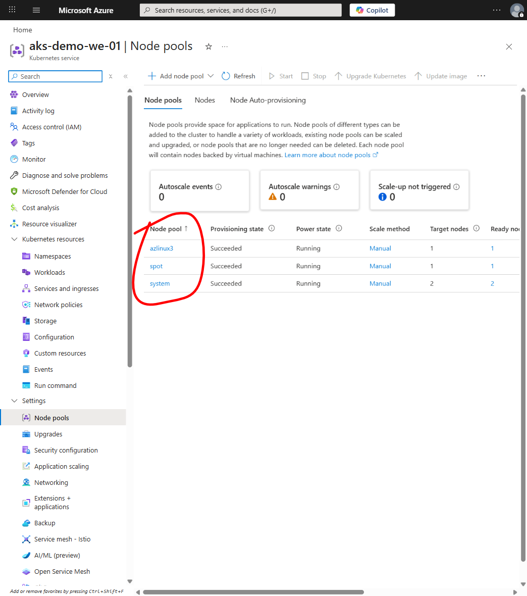Open the user account avatar
The height and width of the screenshot is (596, 527).
tap(517, 10)
